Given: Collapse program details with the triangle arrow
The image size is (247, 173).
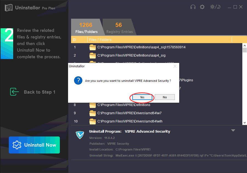Looking at the screenshot, I should 233,130.
